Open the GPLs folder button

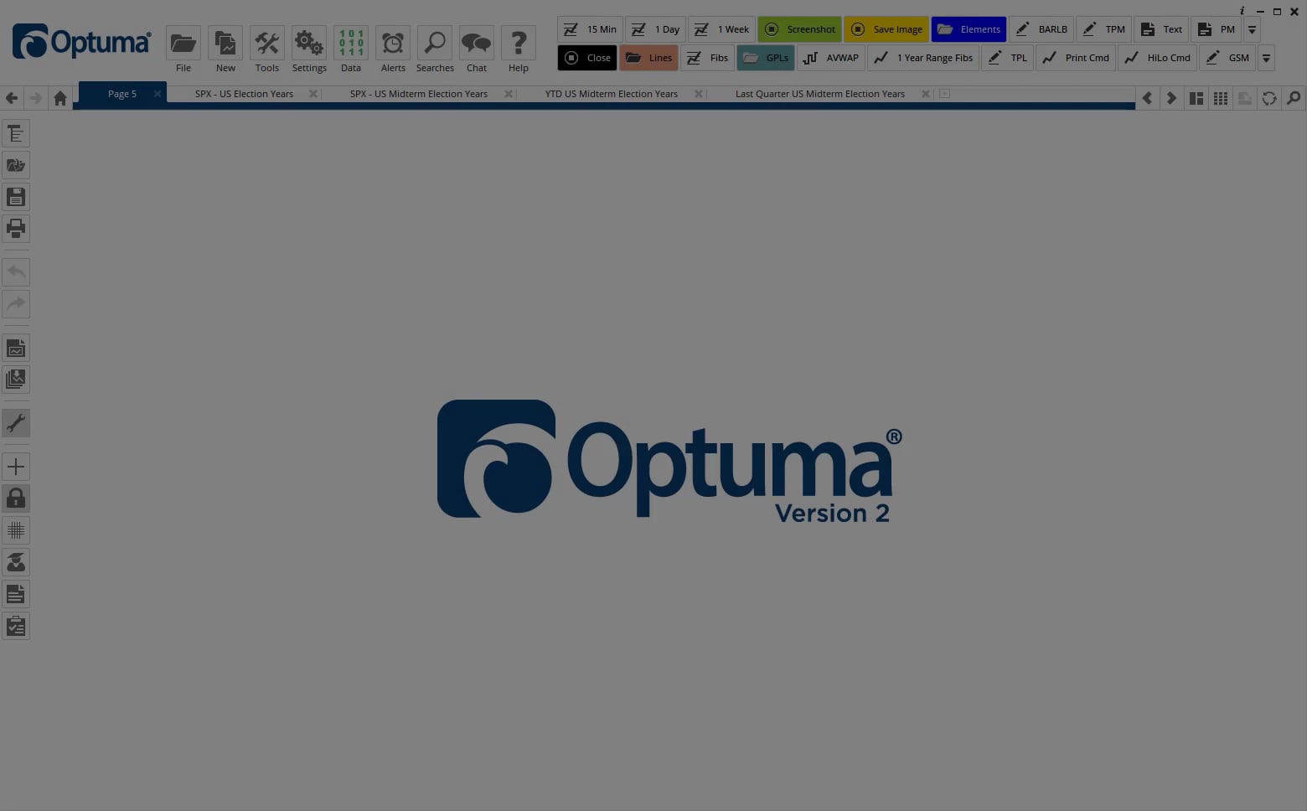pos(765,58)
